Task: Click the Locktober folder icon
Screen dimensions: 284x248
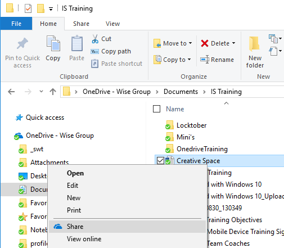Action: pyautogui.click(x=169, y=125)
